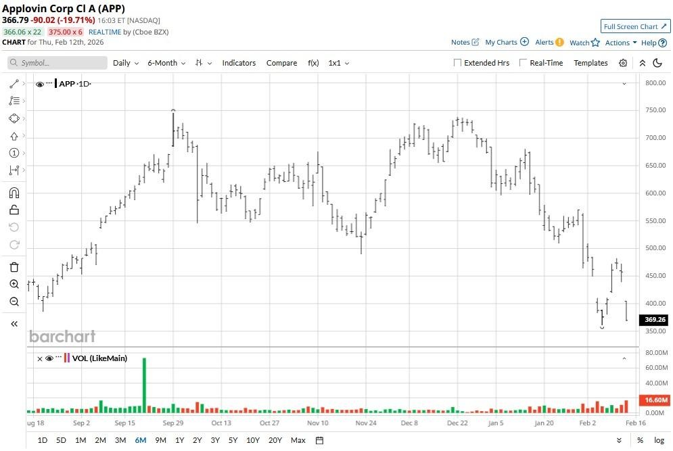Toggle magnet snap mode
Viewport: 673px width, 451px height.
14,193
